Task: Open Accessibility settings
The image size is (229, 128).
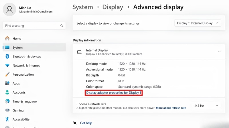Action: coord(34,119)
